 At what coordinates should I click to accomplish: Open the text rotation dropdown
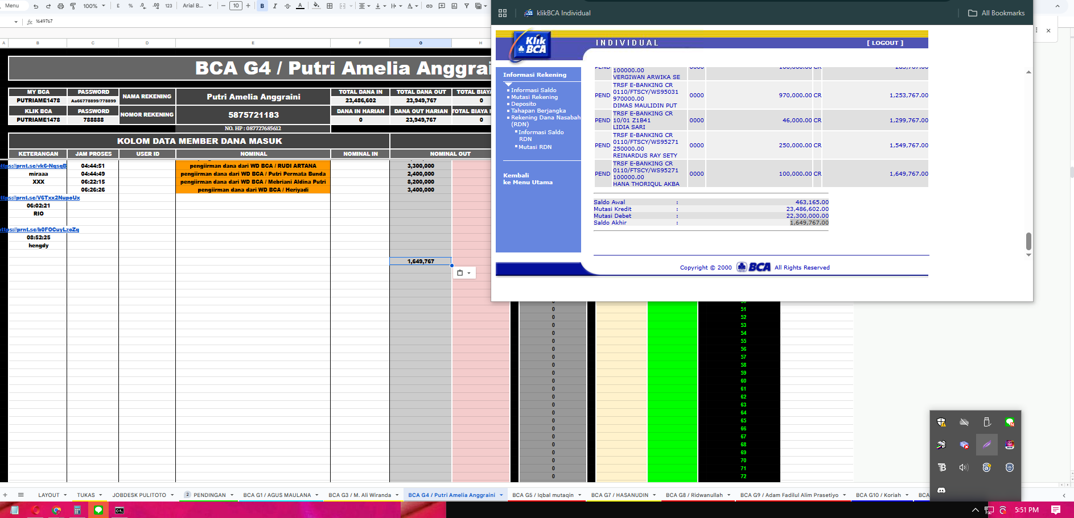412,6
